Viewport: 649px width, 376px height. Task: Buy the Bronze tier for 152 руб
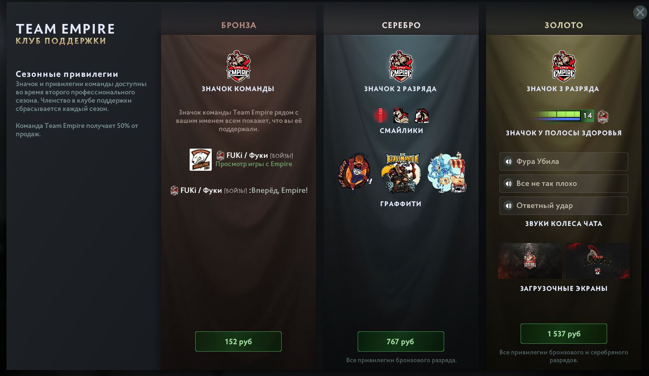tap(238, 341)
